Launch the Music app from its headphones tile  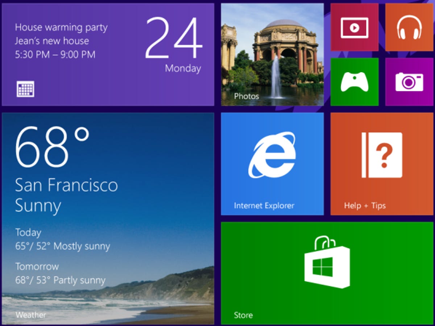click(x=409, y=27)
